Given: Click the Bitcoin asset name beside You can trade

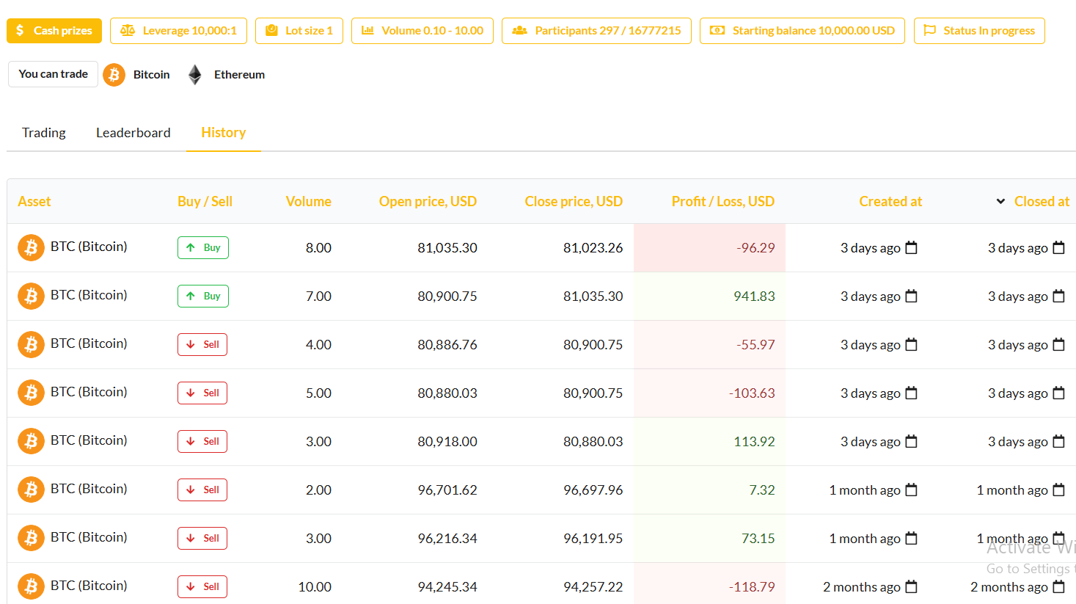Looking at the screenshot, I should tap(151, 75).
